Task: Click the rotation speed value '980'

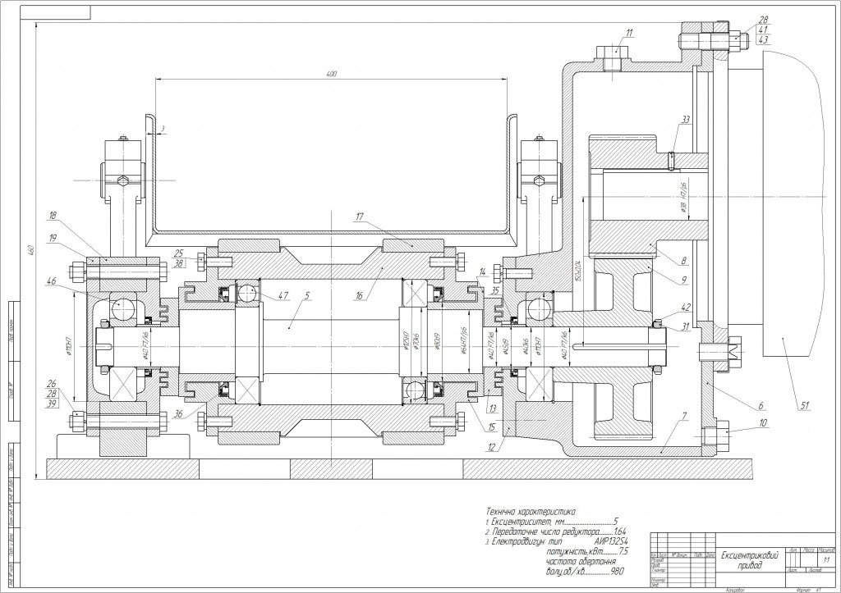Action: click(618, 571)
